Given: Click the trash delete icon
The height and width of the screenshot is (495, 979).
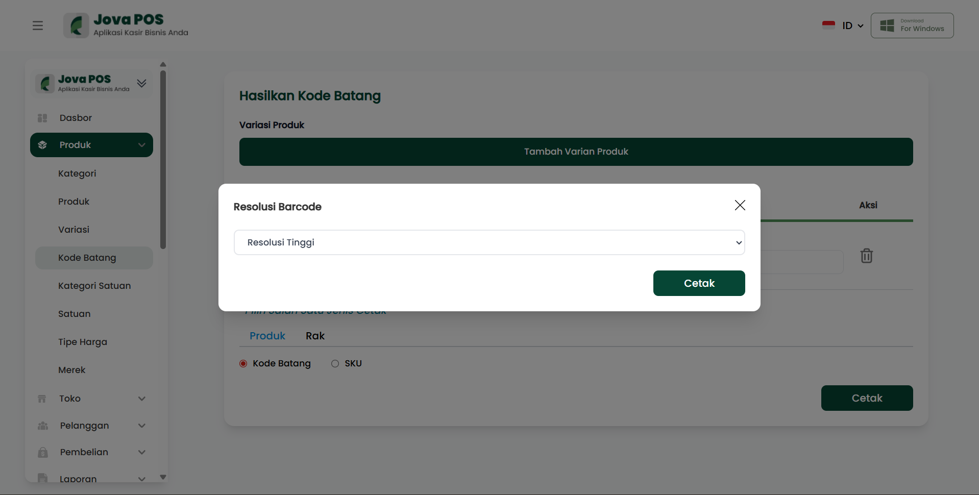Looking at the screenshot, I should (866, 256).
